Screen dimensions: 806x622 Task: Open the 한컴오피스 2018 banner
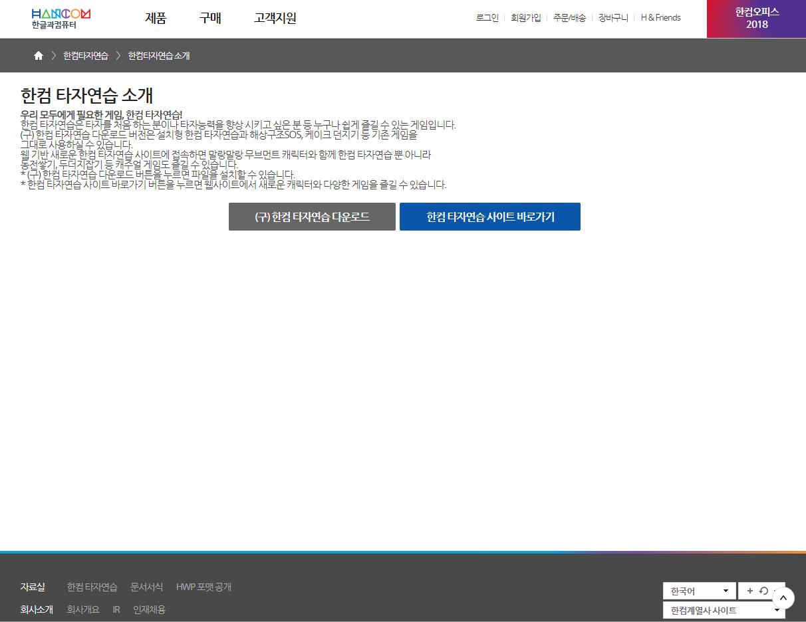pyautogui.click(x=757, y=19)
